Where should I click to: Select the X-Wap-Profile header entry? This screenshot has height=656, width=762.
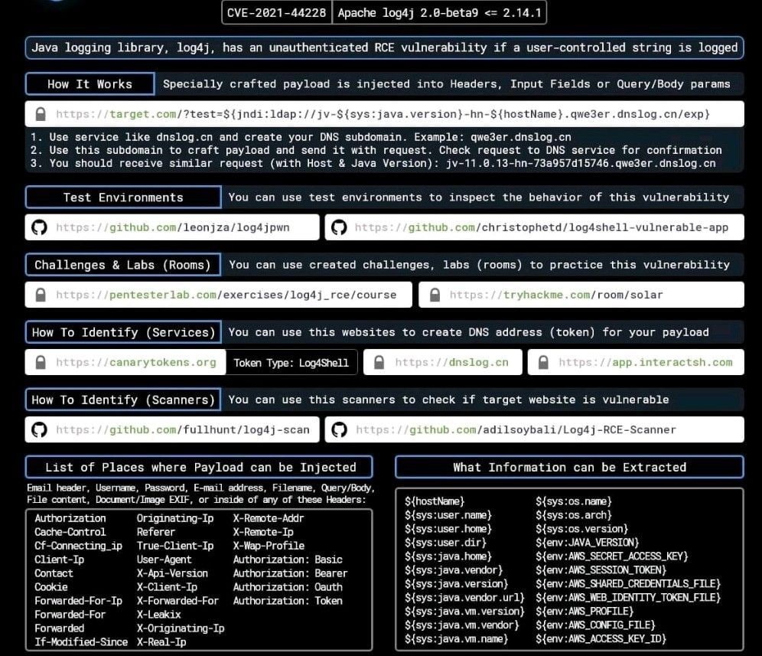pos(269,546)
